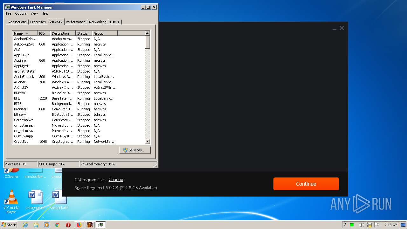Screen dimensions: 407x229
Task: Open the View menu in Task Manager
Action: pyautogui.click(x=34, y=13)
